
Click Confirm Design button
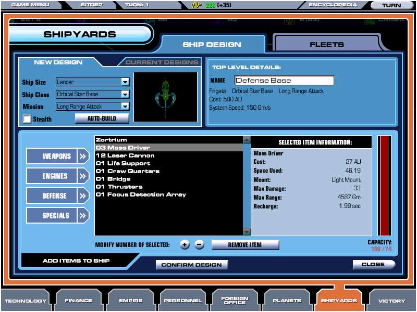point(192,265)
